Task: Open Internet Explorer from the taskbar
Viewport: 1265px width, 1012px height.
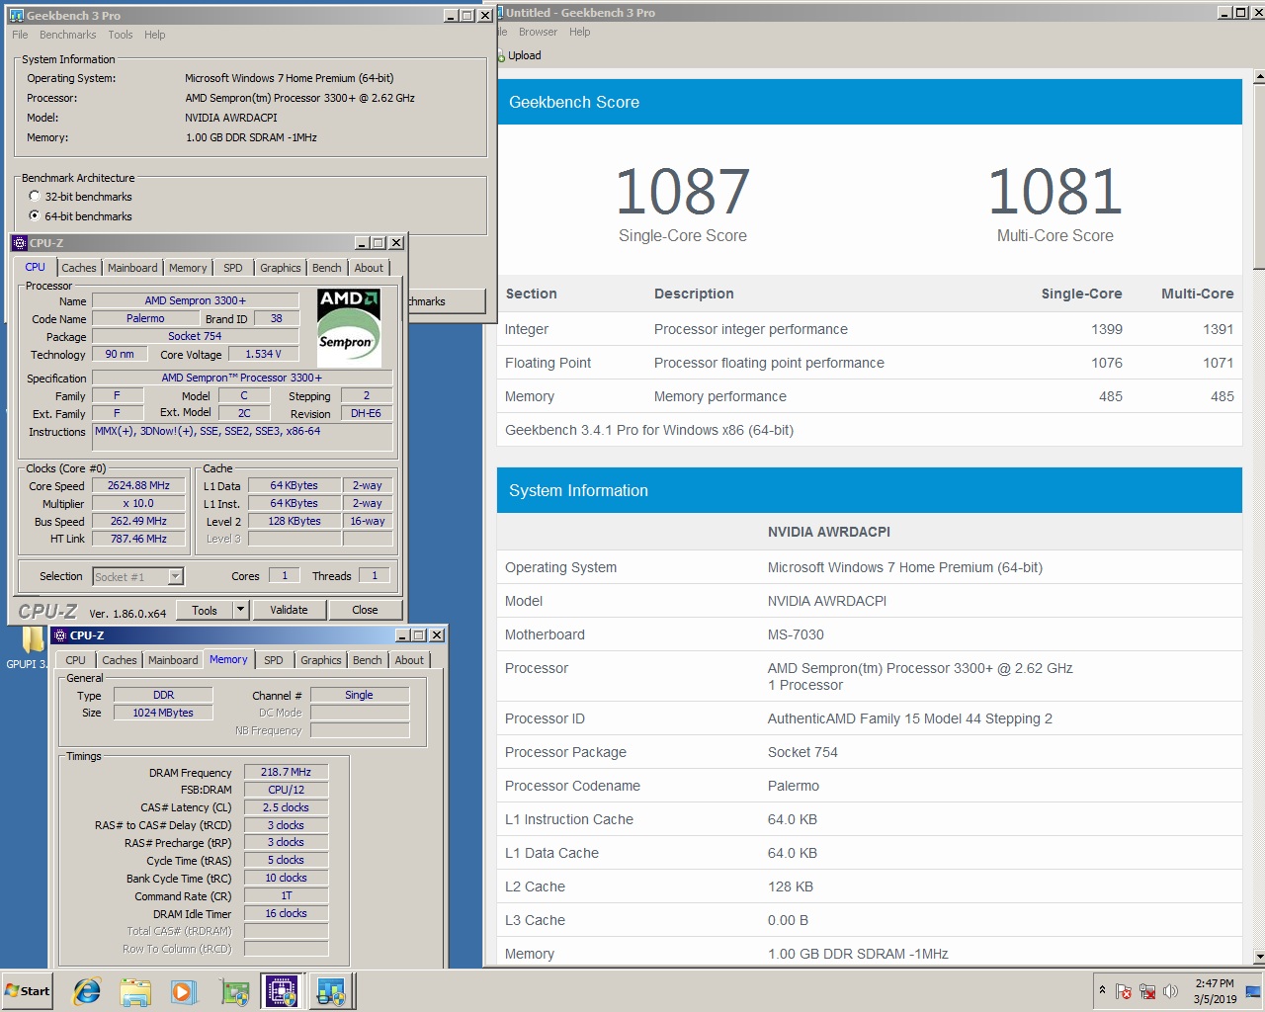Action: click(87, 991)
